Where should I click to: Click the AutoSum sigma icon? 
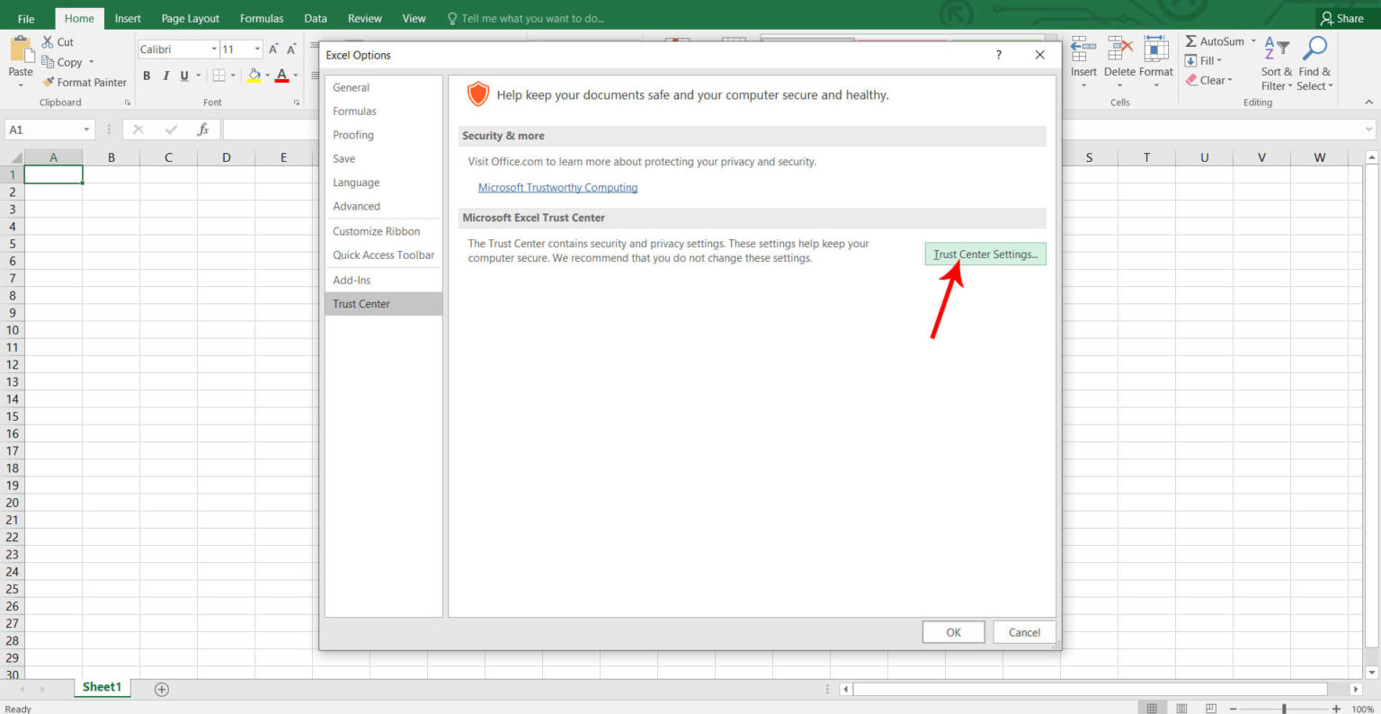[x=1190, y=41]
